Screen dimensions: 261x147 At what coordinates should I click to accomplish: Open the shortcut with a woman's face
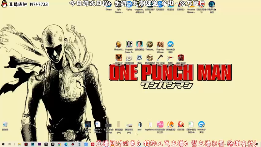coord(139,46)
